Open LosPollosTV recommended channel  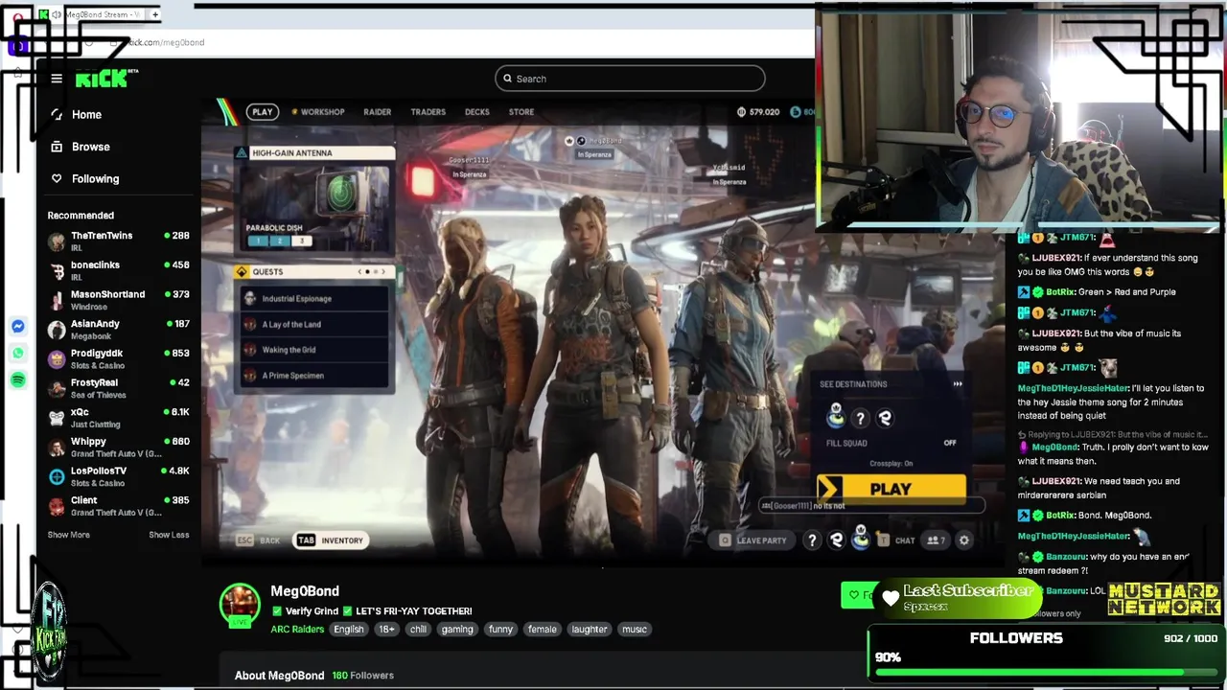119,476
